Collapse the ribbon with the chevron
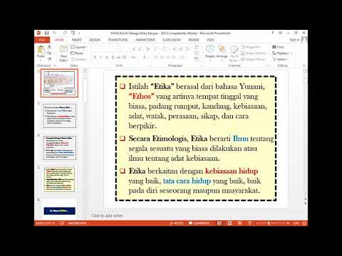Image resolution: width=342 pixels, height=256 pixels. 304,65
